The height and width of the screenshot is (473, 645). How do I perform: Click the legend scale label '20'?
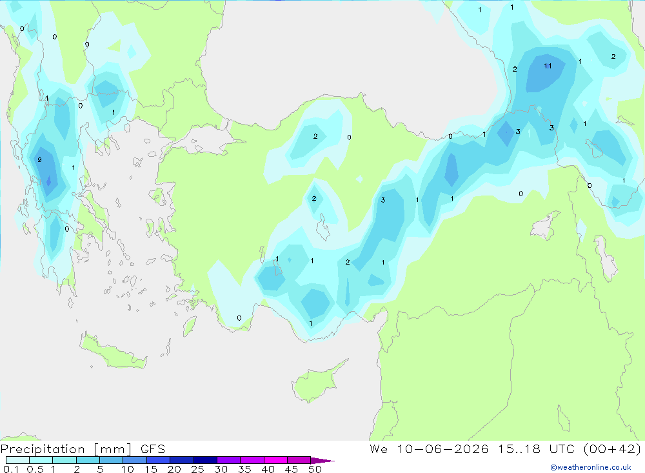174,469
